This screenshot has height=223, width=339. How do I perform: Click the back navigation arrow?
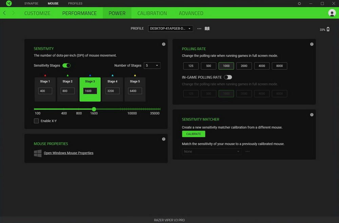(x=4, y=13)
